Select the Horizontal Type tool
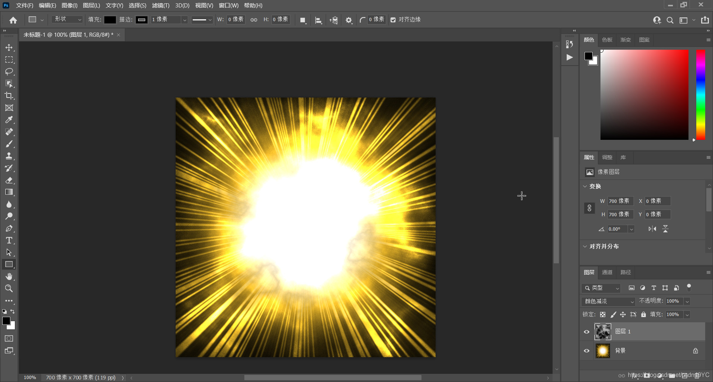This screenshot has height=382, width=713. coord(9,240)
